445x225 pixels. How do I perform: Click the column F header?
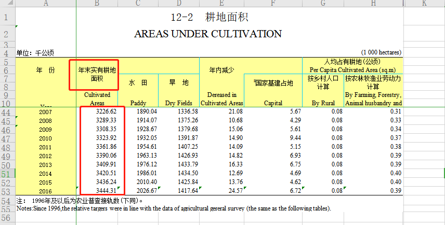coord(273,4)
